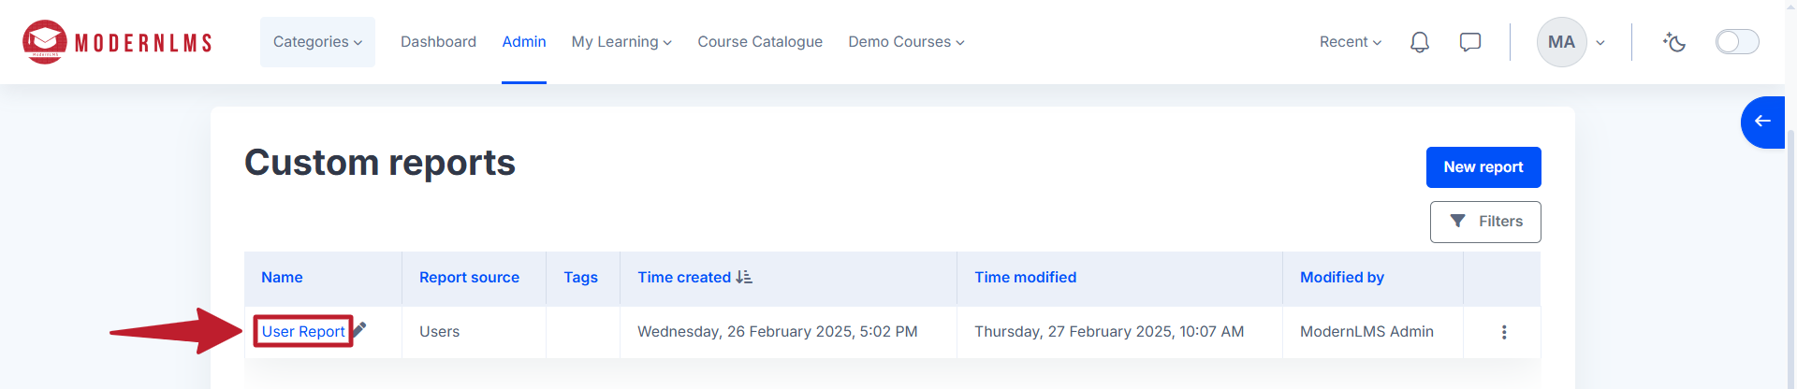Click the ModernLMS logo

click(118, 42)
